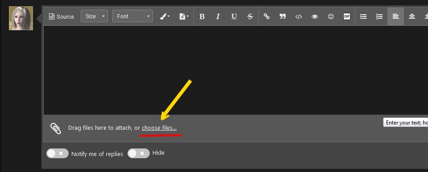Open the document template dropdown

[x=184, y=16]
